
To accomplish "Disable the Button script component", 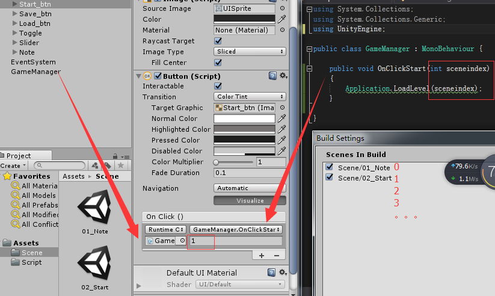I will click(158, 76).
